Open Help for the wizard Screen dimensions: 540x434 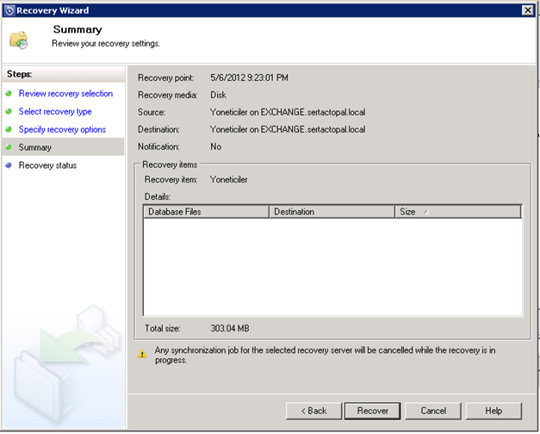pyautogui.click(x=494, y=411)
